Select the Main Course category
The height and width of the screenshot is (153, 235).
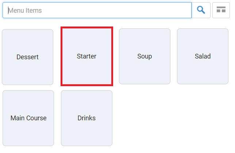28,118
